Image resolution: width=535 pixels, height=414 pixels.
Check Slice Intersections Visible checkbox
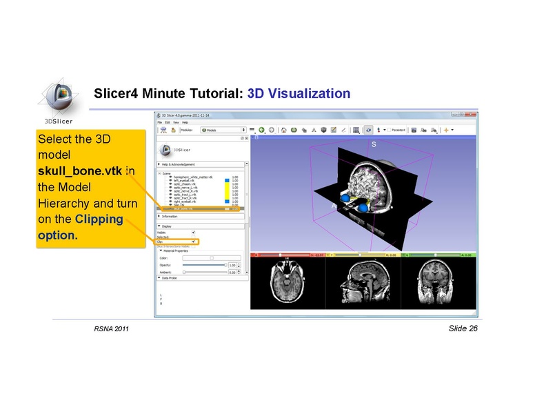pyautogui.click(x=194, y=246)
